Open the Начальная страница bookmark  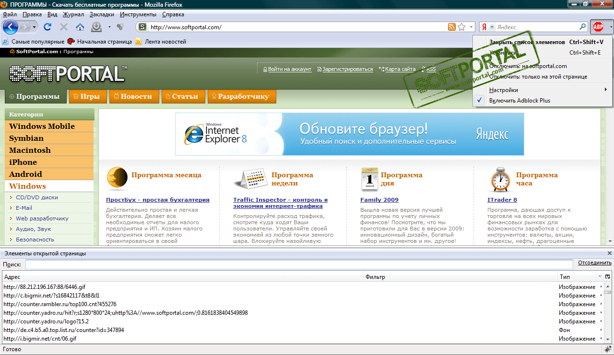click(100, 42)
